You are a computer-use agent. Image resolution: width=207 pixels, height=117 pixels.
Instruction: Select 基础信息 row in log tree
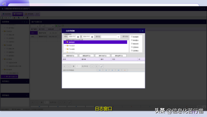(x=95, y=42)
